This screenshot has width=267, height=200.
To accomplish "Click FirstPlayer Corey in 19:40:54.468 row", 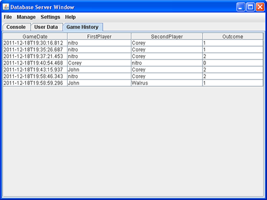I will 99,63.
